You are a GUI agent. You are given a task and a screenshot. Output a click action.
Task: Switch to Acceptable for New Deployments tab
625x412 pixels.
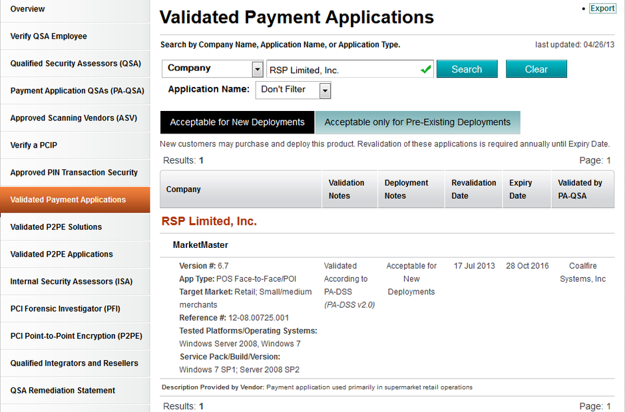coord(237,122)
